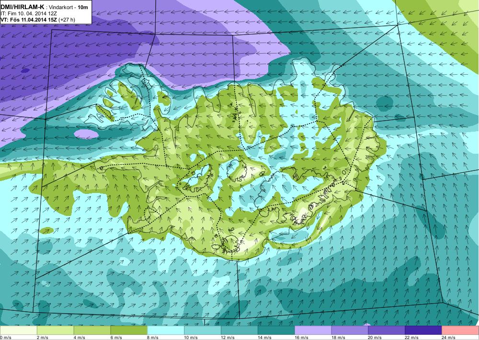Choose the 10–12 m/s aqua legend swatch
Screen dimensions: 479x340
pyautogui.click(x=203, y=330)
